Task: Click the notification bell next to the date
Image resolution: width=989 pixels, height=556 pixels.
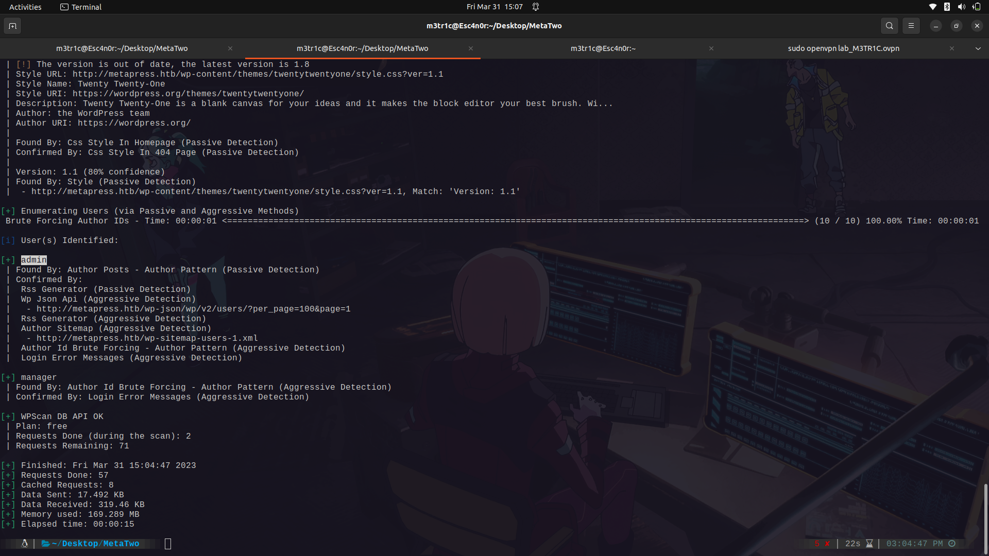Action: (535, 7)
